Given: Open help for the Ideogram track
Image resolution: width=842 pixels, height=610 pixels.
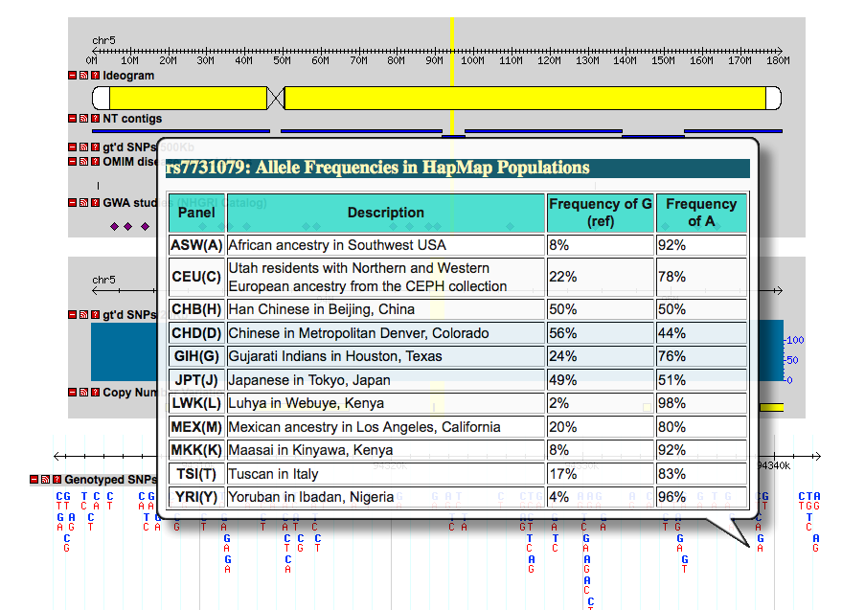Looking at the screenshot, I should point(95,76).
